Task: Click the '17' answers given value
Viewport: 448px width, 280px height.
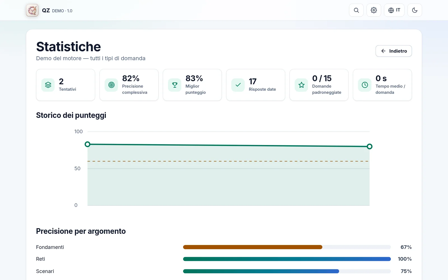Action: [253, 81]
